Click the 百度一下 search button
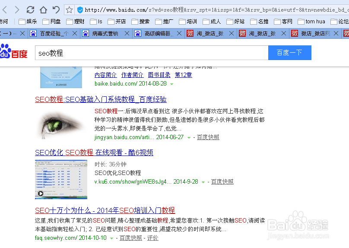This screenshot has width=349, height=248. 289,53
